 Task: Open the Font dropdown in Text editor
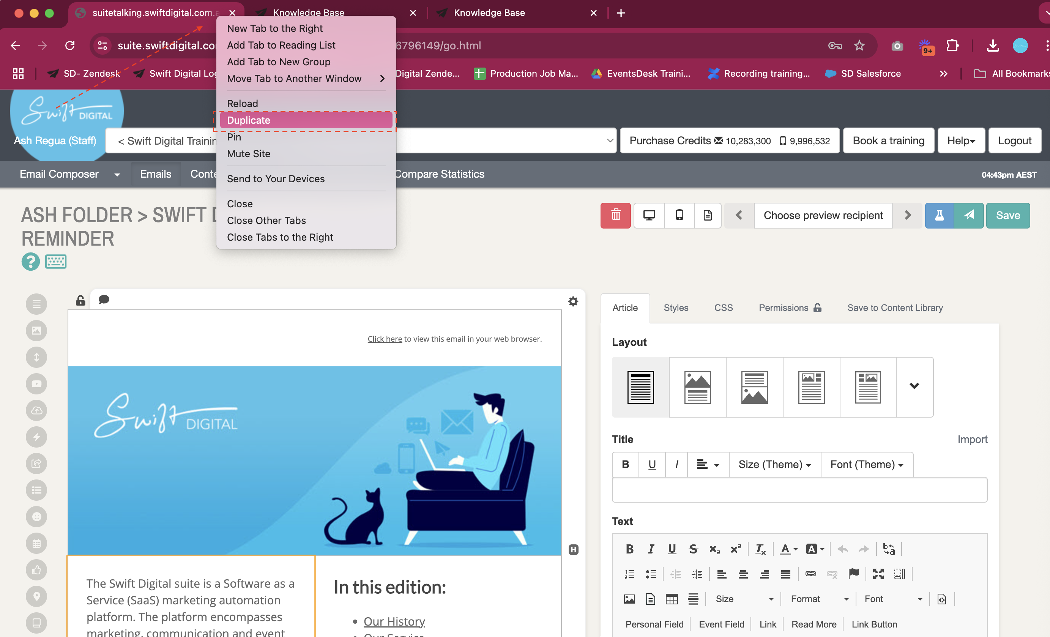(x=893, y=599)
